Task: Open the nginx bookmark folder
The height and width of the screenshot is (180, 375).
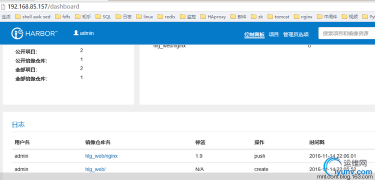Action: click(303, 16)
